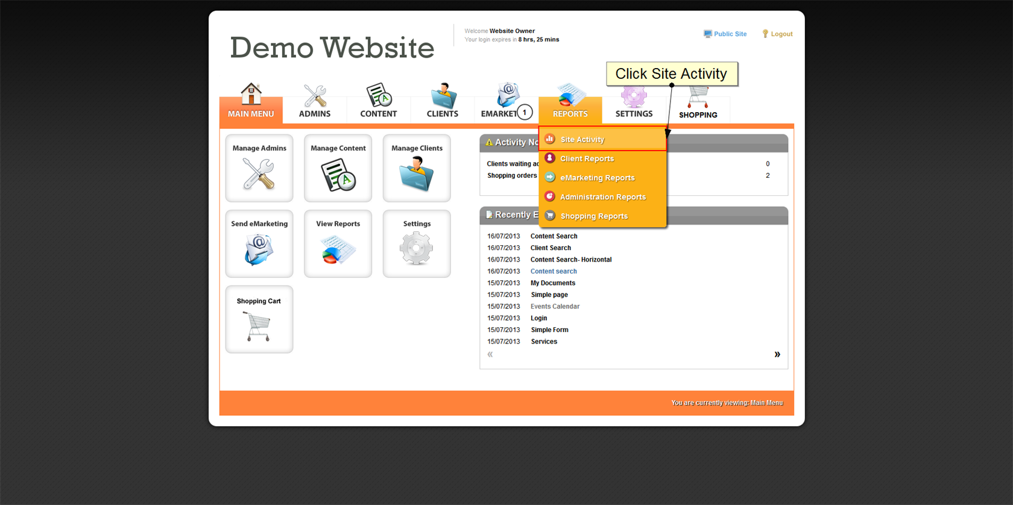The image size is (1013, 505).
Task: Open the Shopping Cart tile
Action: click(259, 319)
